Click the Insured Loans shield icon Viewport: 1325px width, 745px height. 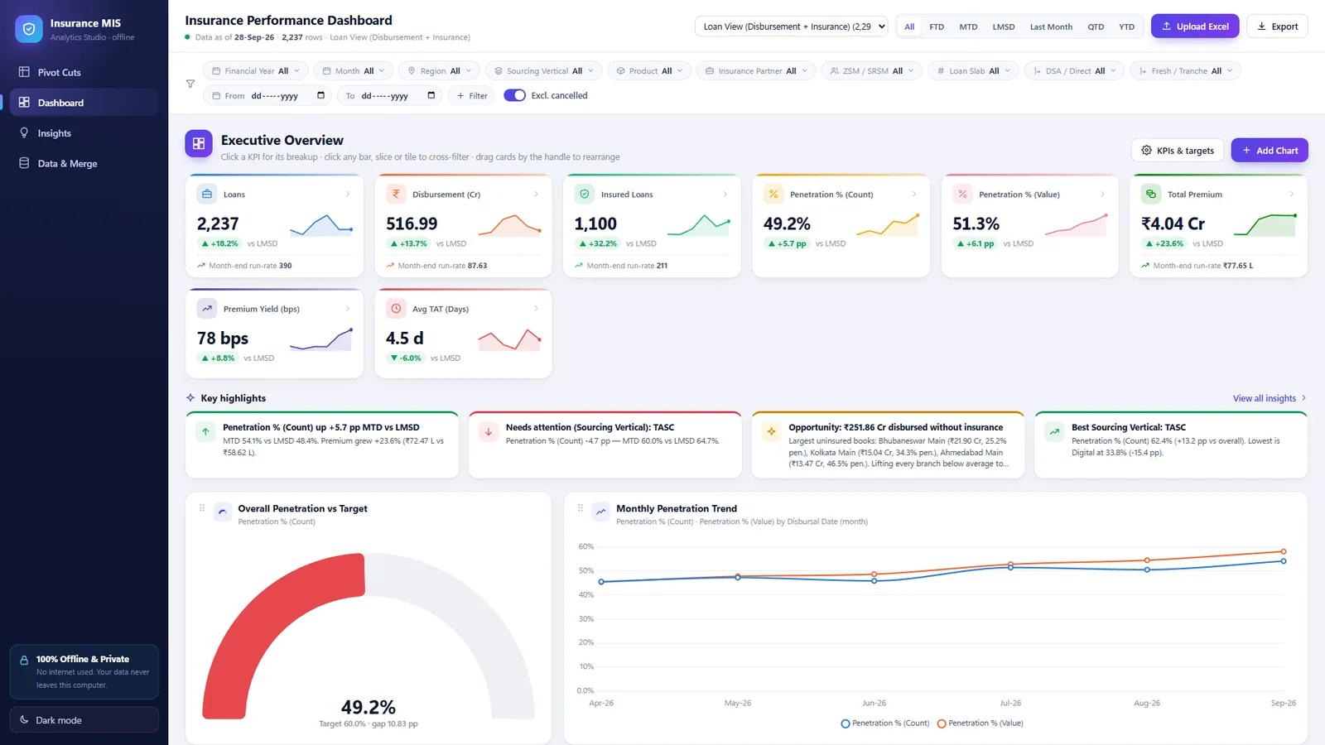tap(585, 194)
